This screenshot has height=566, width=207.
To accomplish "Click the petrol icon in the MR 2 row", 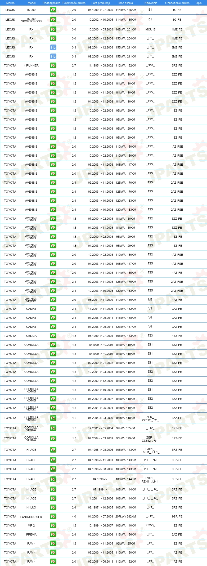I will [53, 525].
